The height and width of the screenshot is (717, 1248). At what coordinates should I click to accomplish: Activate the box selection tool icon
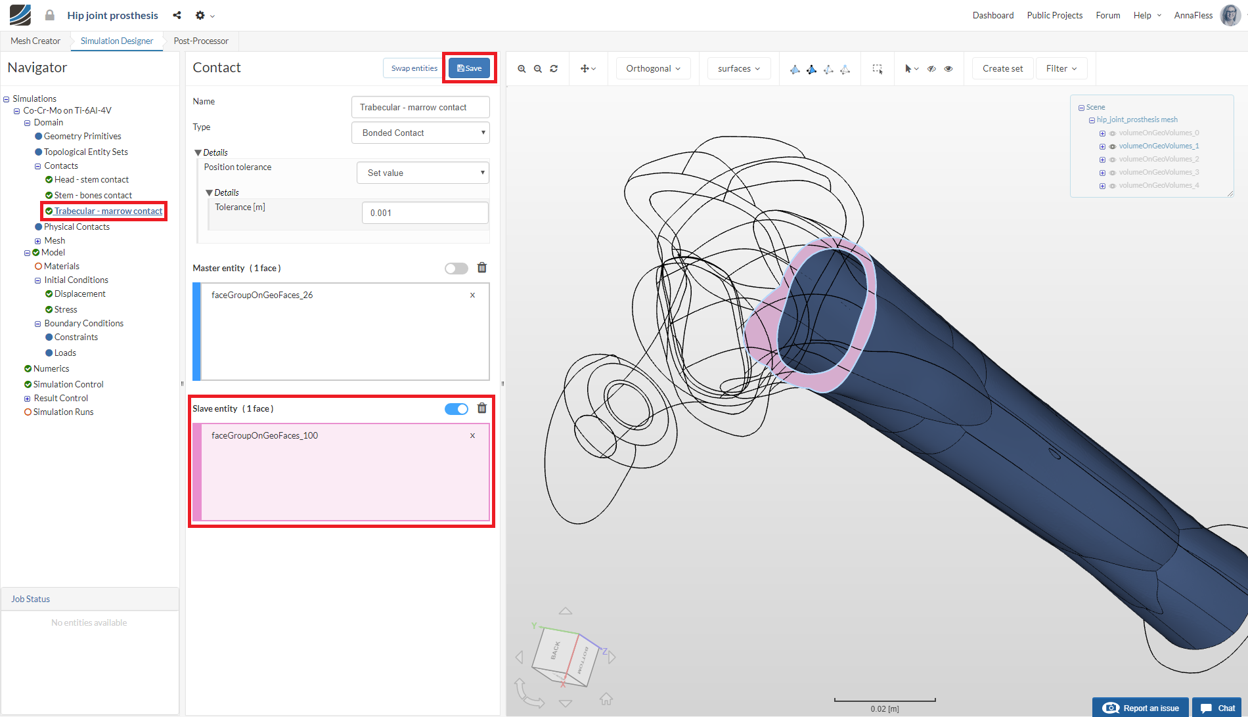(x=877, y=69)
